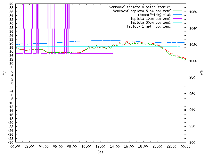Click legend label 'Venkovní teplota v meteo stanici'
Screen dimensions: 205x154
click(140, 7)
